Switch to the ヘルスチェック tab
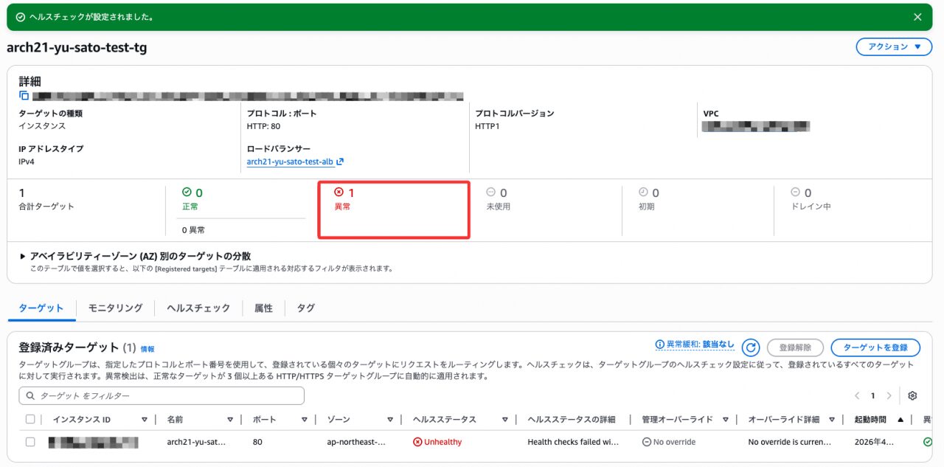 point(198,308)
